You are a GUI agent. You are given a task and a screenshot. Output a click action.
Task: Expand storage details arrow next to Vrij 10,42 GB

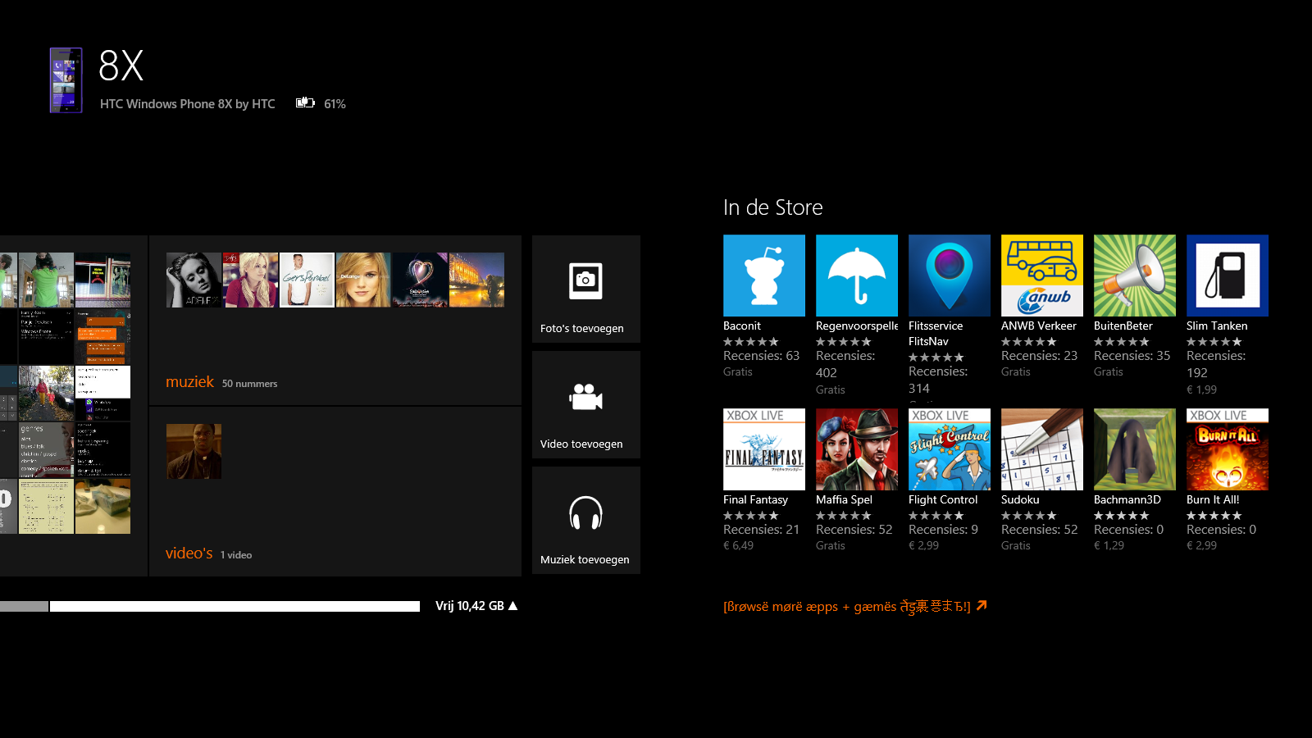(x=513, y=606)
